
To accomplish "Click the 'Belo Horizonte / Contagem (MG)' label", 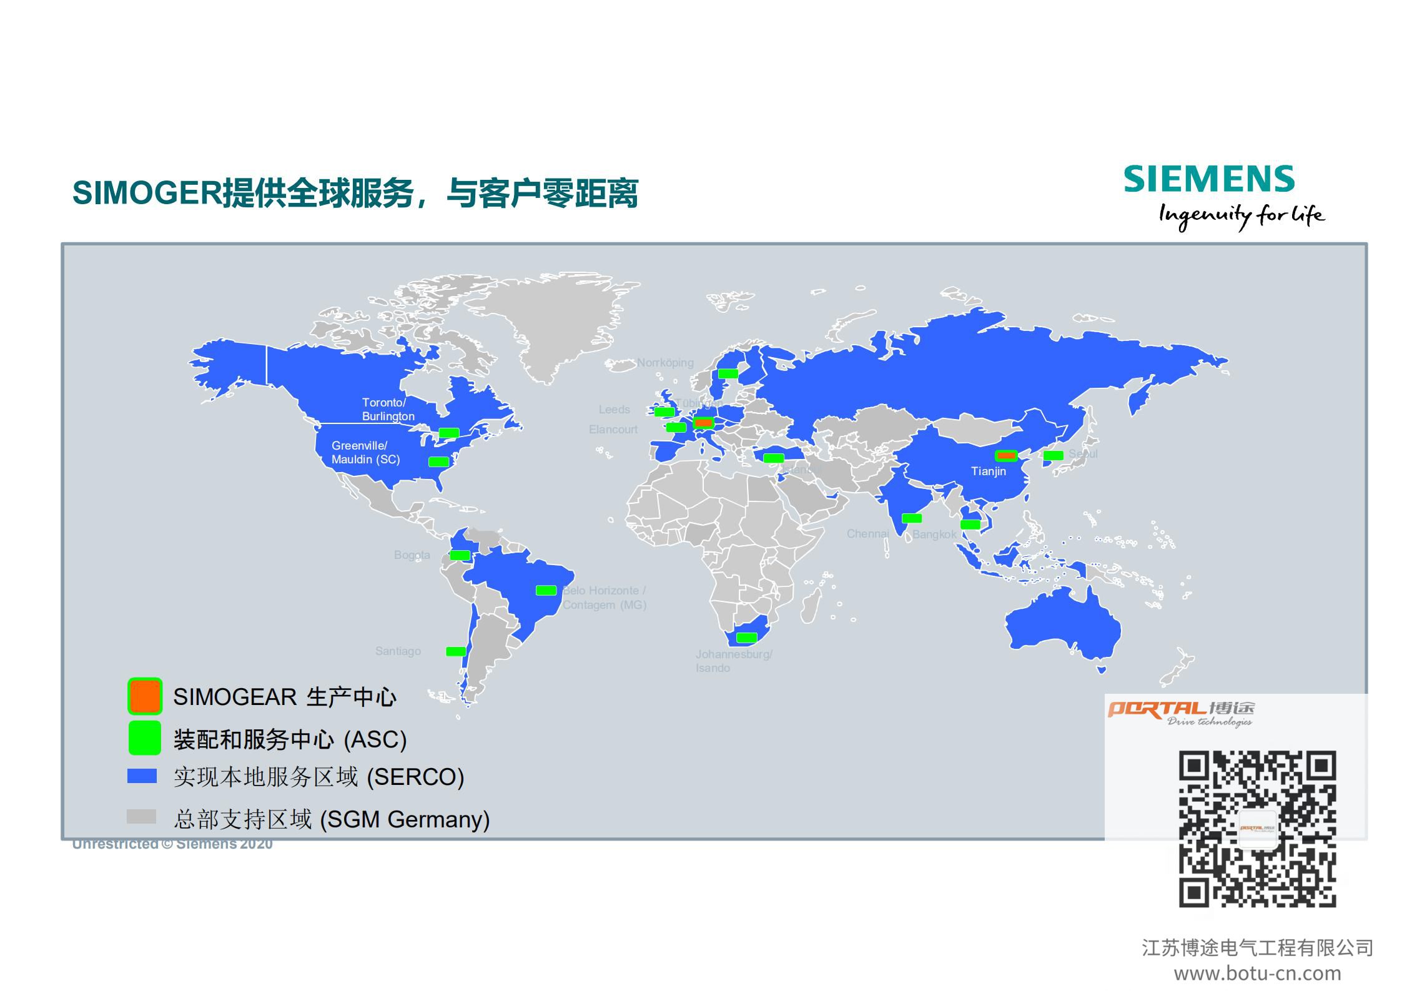I will coord(604,598).
